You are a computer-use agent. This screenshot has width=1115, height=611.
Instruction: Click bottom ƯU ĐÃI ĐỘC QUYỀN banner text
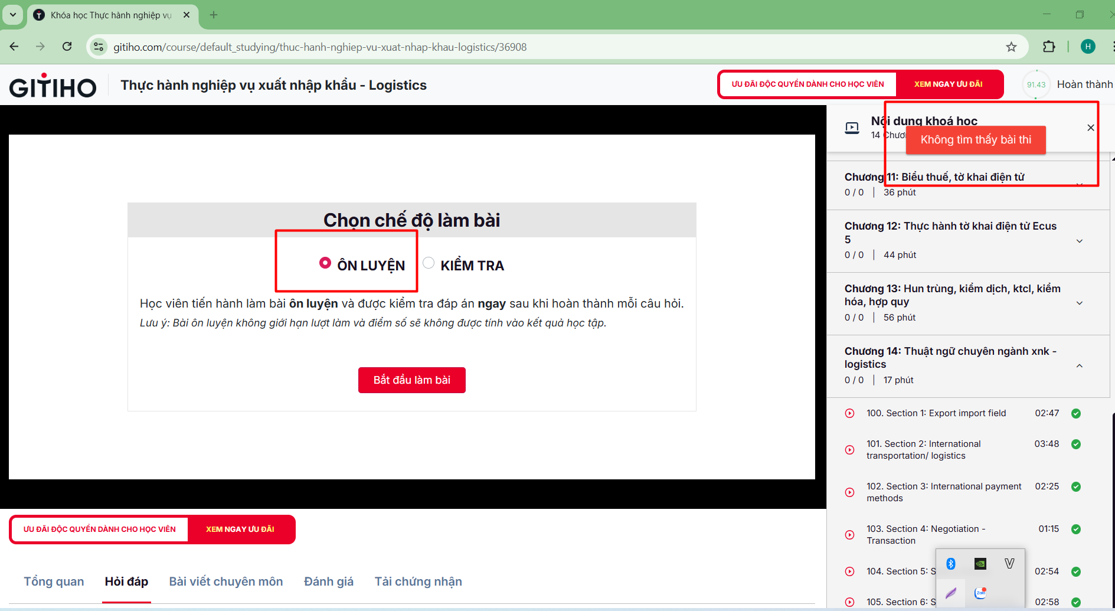point(100,530)
